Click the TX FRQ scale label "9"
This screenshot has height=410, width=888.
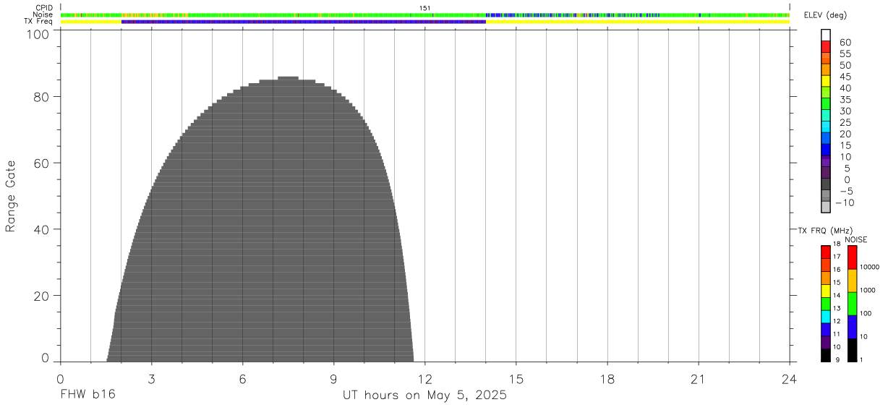pos(836,359)
